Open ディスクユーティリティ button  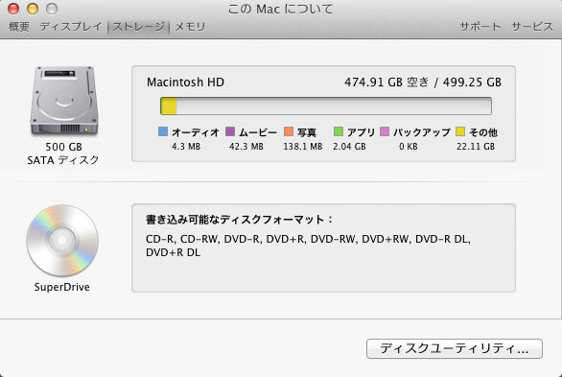point(455,348)
